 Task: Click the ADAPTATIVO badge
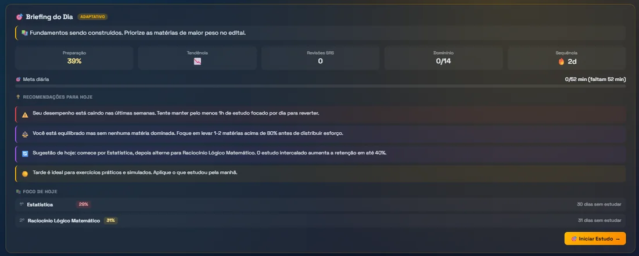tap(92, 17)
